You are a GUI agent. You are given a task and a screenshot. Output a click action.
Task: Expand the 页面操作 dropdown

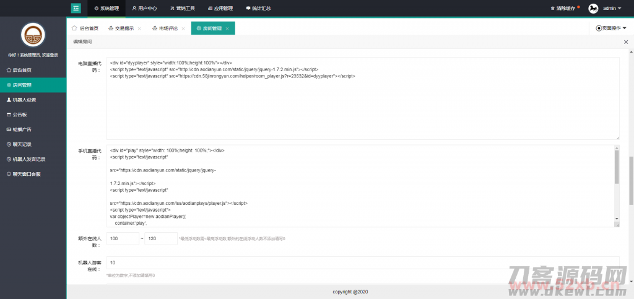click(x=611, y=28)
